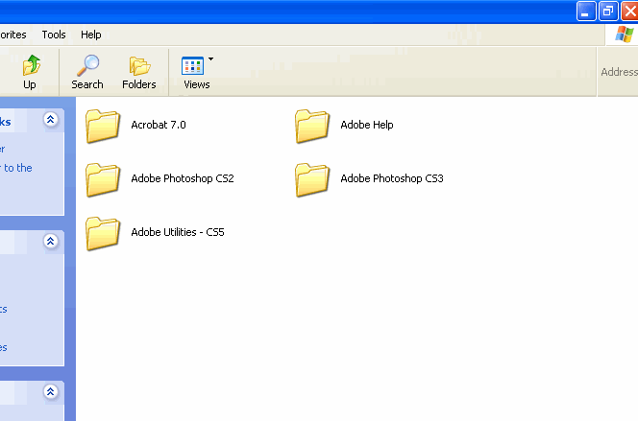Click the Windows flag logo
Viewport: 638px width, 421px height.
click(625, 35)
